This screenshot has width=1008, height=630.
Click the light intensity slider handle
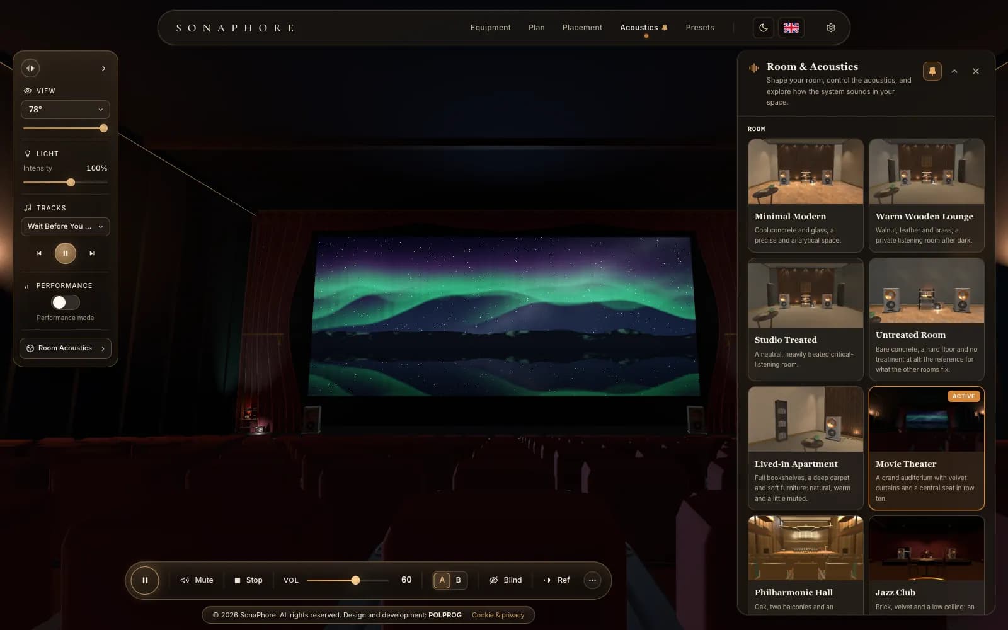click(71, 182)
